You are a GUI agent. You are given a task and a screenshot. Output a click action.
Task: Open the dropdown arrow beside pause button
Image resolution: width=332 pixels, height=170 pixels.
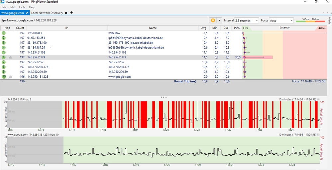(x=219, y=21)
